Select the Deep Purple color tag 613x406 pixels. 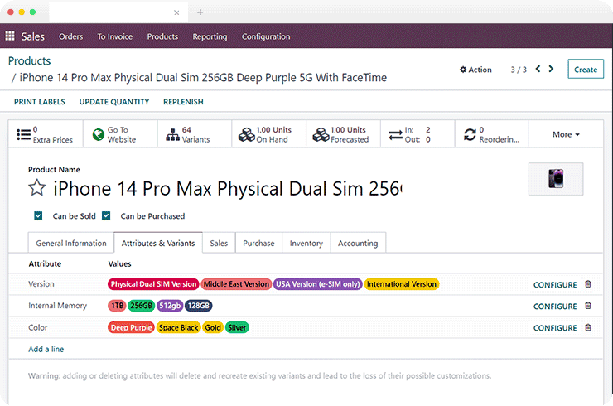131,327
